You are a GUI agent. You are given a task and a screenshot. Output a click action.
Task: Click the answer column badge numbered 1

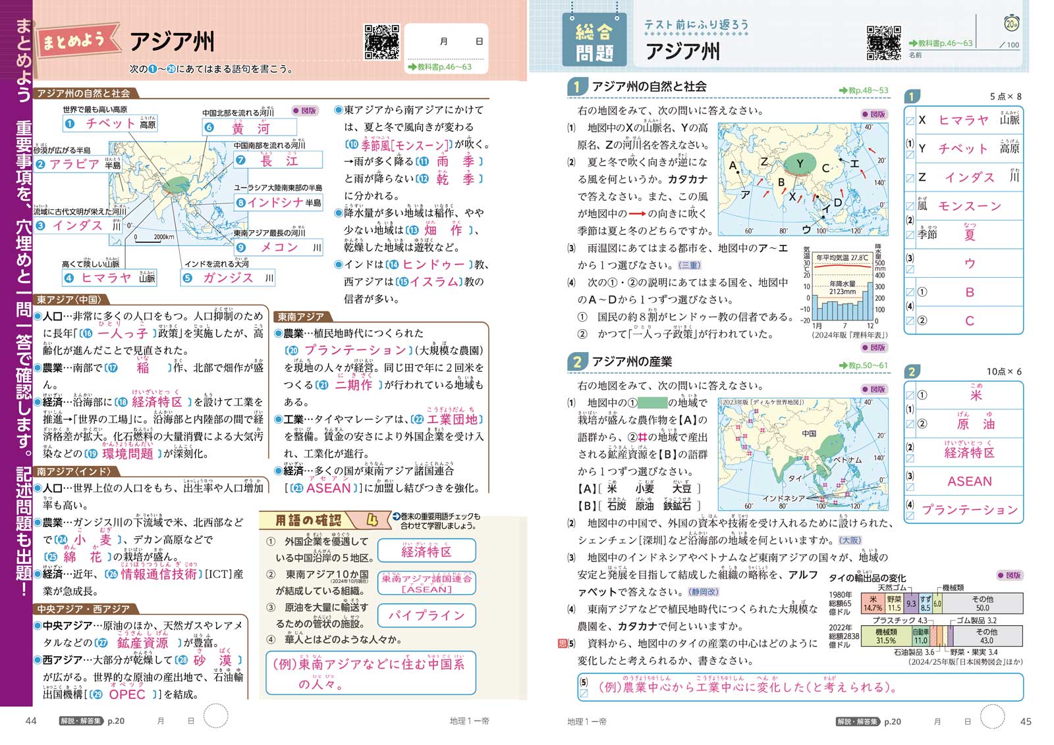(912, 97)
